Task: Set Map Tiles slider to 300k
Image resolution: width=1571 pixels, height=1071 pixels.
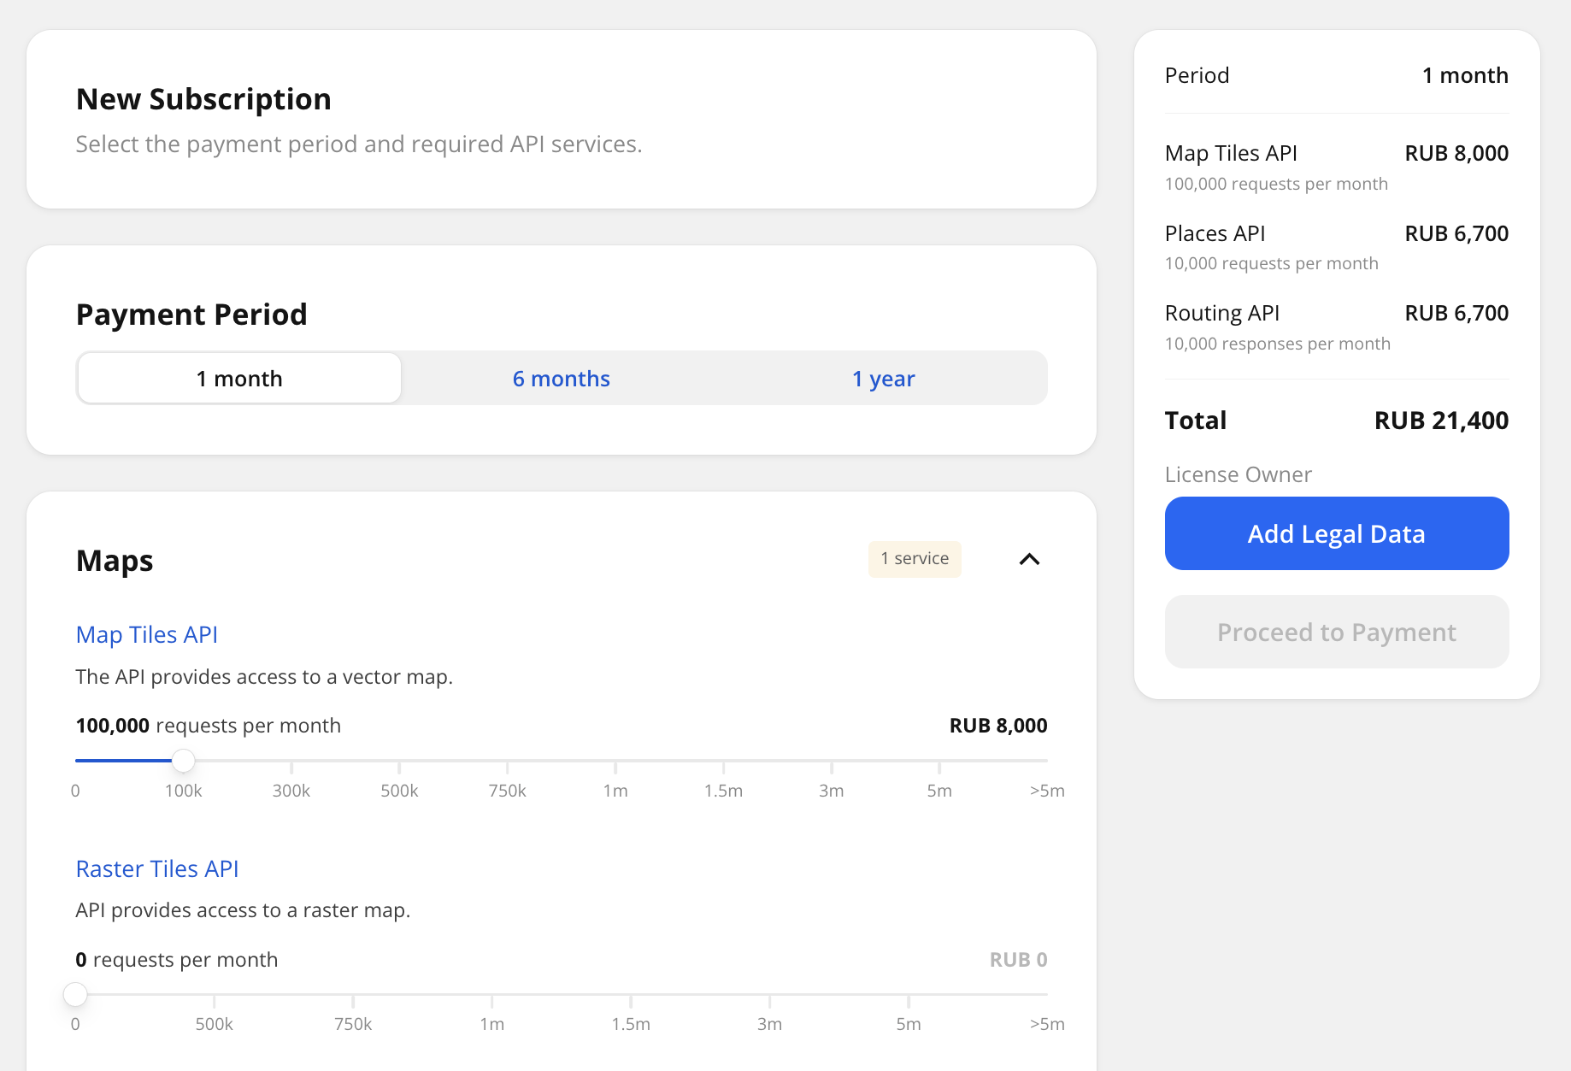Action: (291, 760)
